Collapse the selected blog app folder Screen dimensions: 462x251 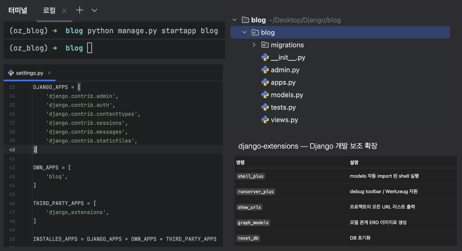tap(244, 32)
